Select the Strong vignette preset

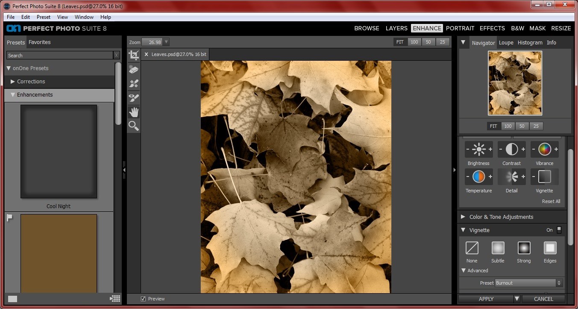(x=524, y=248)
